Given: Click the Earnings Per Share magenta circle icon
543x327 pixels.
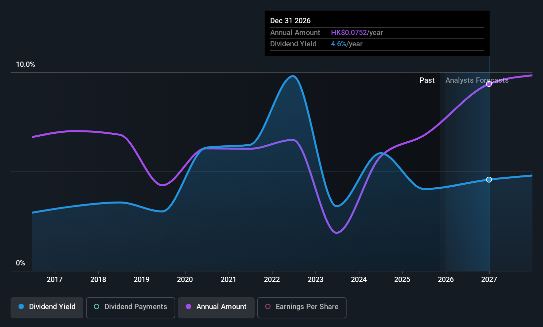Looking at the screenshot, I should (x=268, y=307).
